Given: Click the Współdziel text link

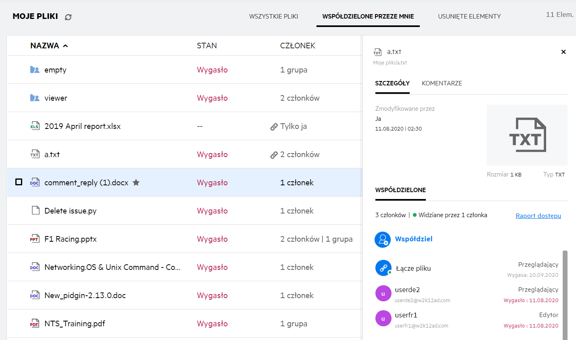Looking at the screenshot, I should (413, 239).
